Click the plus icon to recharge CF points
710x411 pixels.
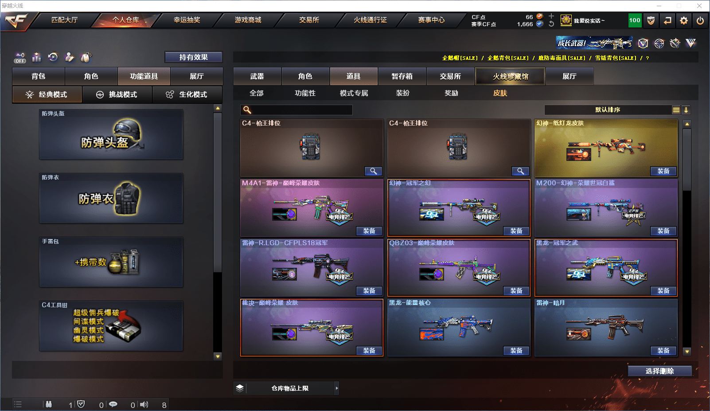(x=551, y=16)
